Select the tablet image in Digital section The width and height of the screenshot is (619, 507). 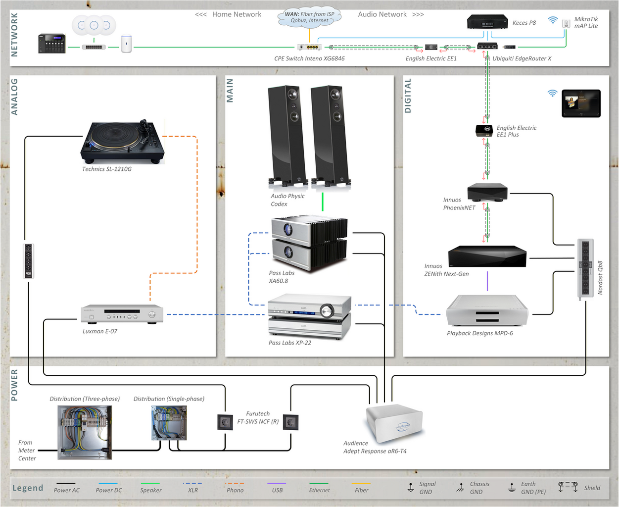click(581, 103)
